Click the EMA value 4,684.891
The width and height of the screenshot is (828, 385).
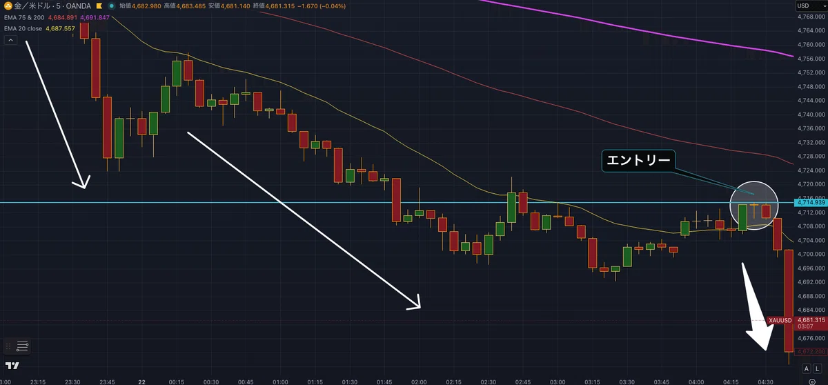[63, 17]
